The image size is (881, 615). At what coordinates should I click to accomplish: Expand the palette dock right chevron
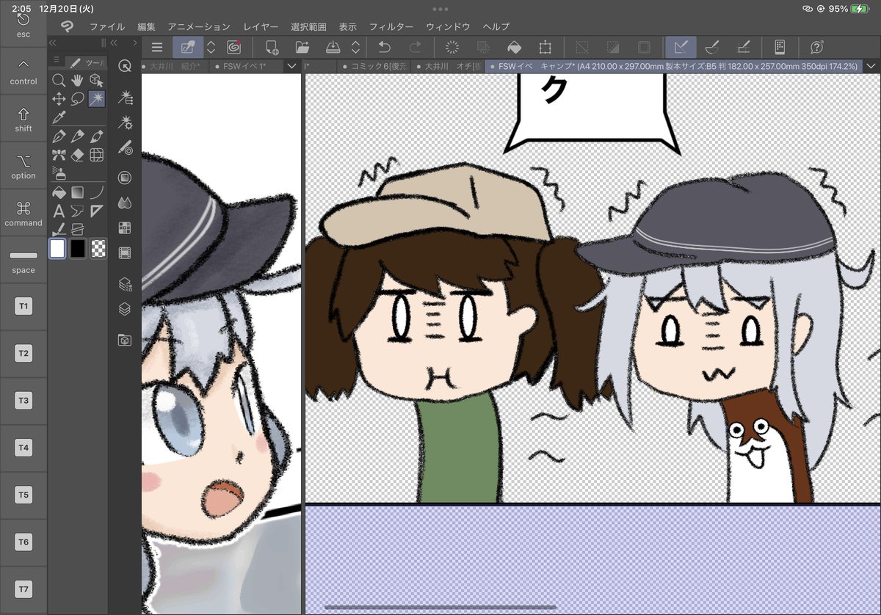pyautogui.click(x=134, y=43)
